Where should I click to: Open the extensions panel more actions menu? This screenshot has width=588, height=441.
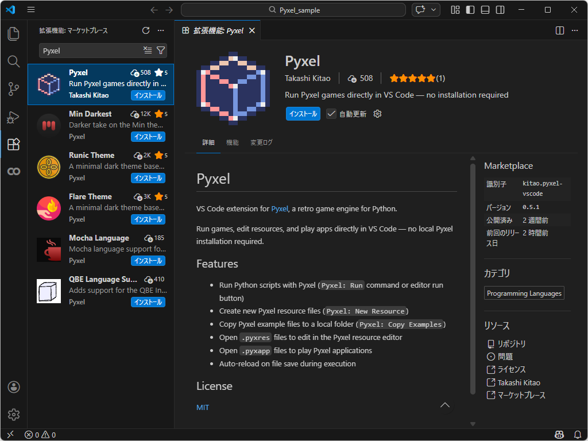160,30
